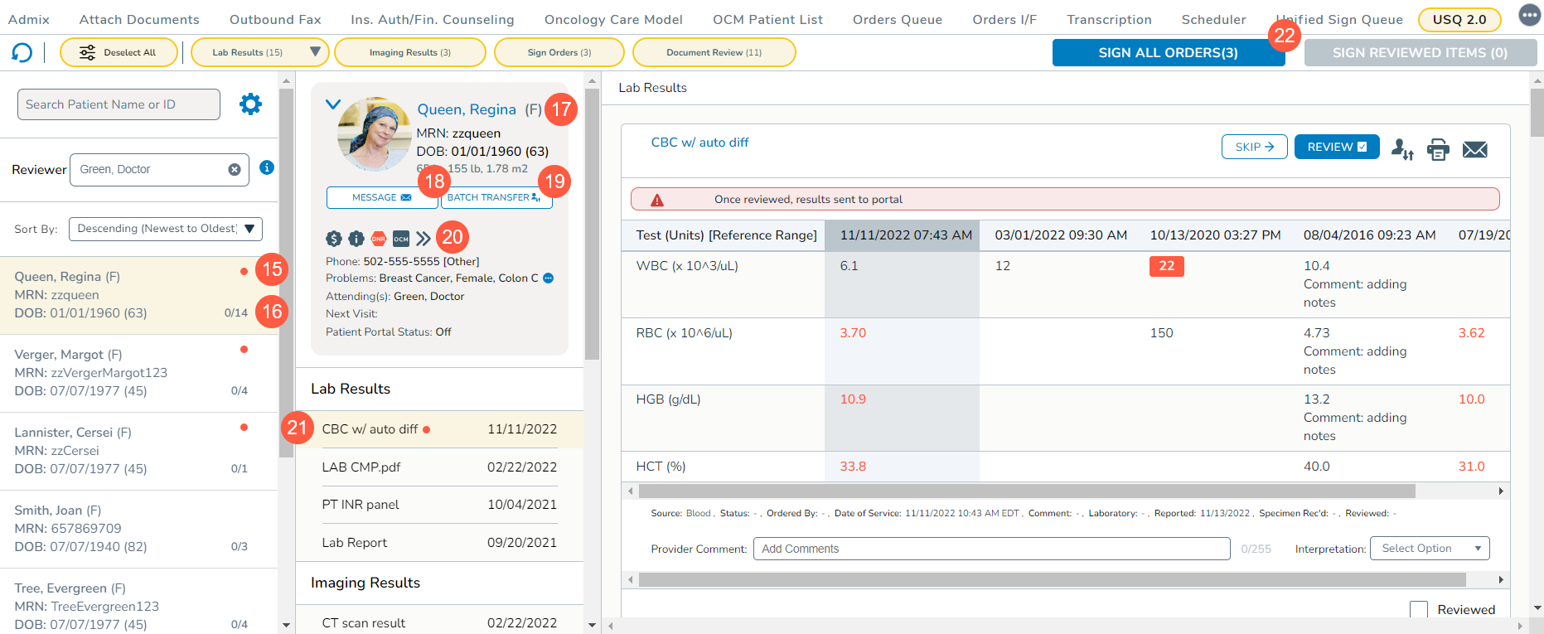Click the DNR alert icon

(379, 239)
